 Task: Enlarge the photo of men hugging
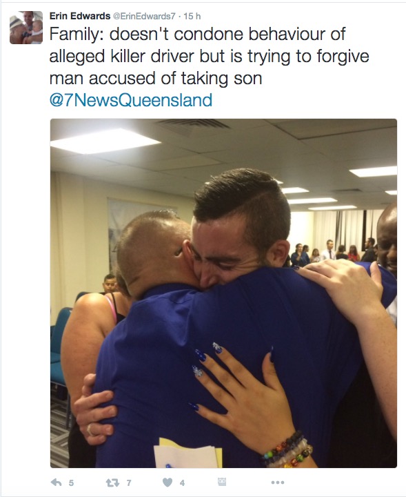tap(223, 293)
